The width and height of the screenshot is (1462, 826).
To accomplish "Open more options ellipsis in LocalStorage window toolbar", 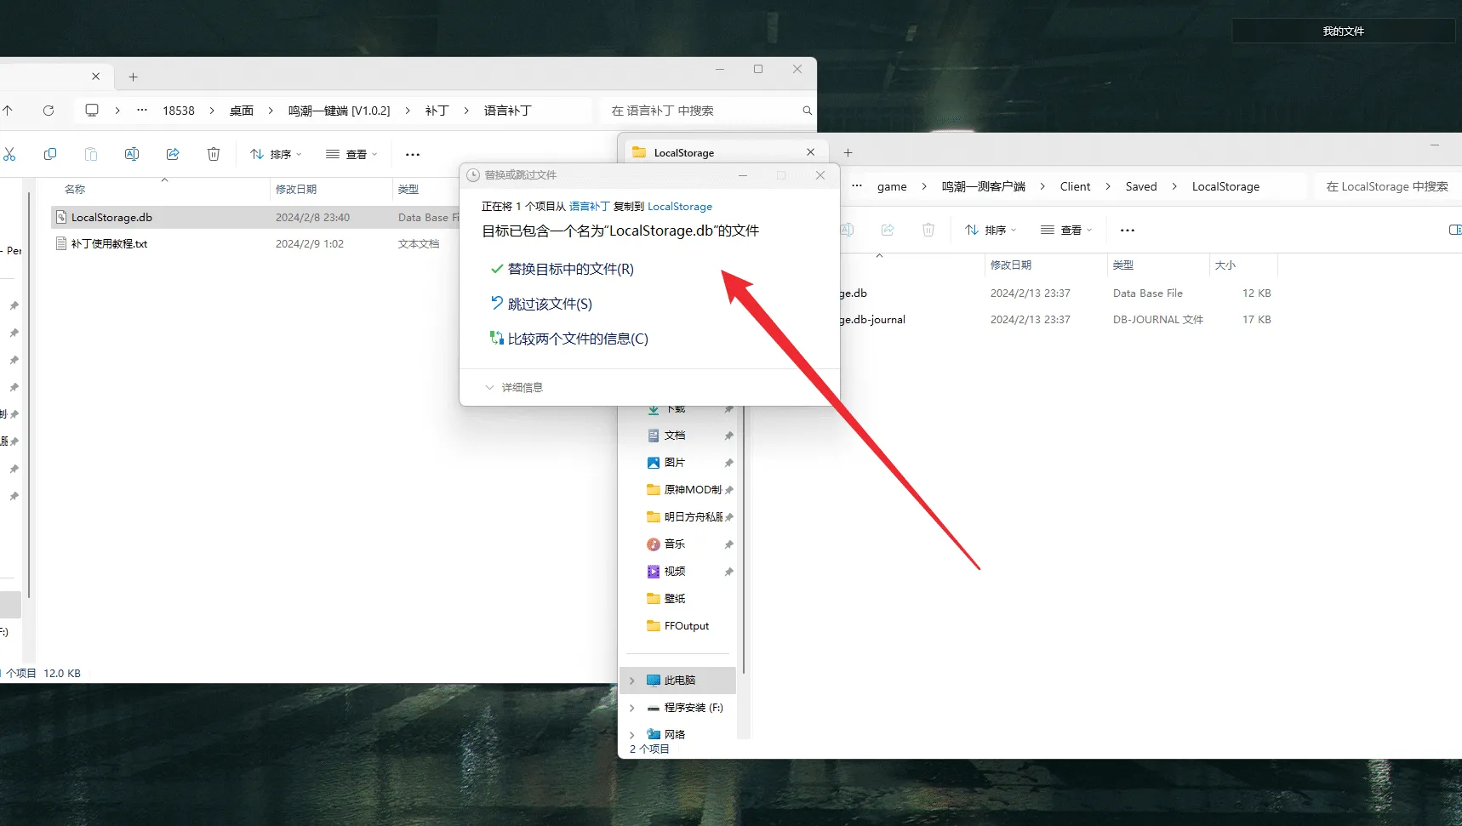I will [x=1128, y=231].
